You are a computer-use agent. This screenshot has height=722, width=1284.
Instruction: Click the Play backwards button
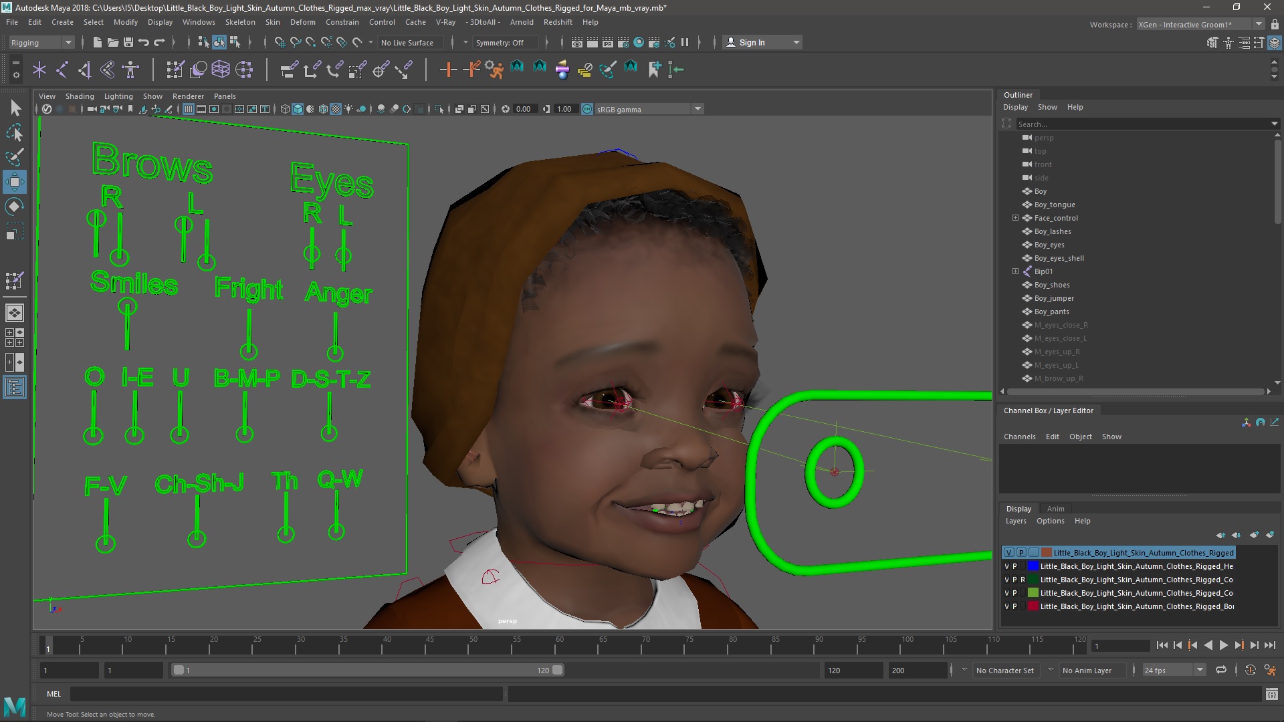tap(1208, 645)
